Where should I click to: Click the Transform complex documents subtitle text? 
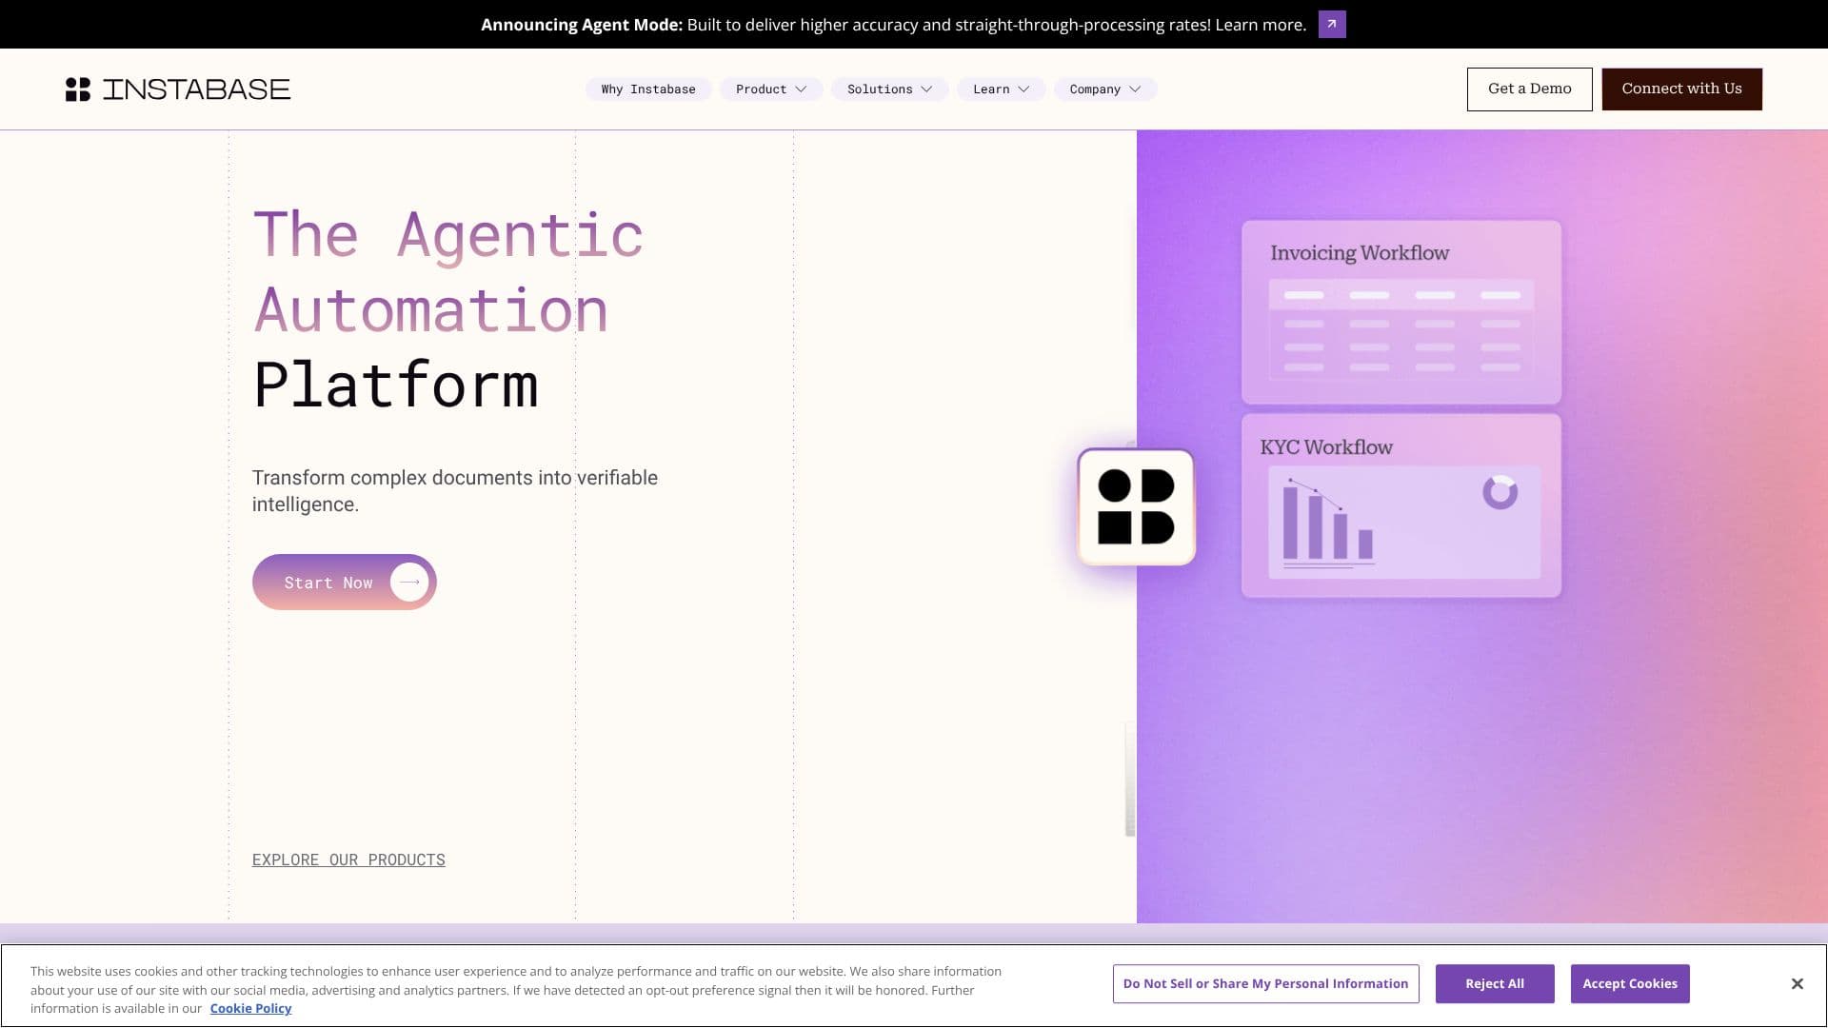[455, 491]
